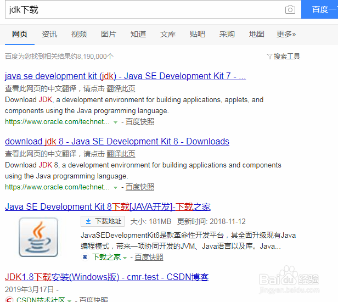Expand the 更多» menu
The height and width of the screenshot is (302, 338).
[286, 34]
